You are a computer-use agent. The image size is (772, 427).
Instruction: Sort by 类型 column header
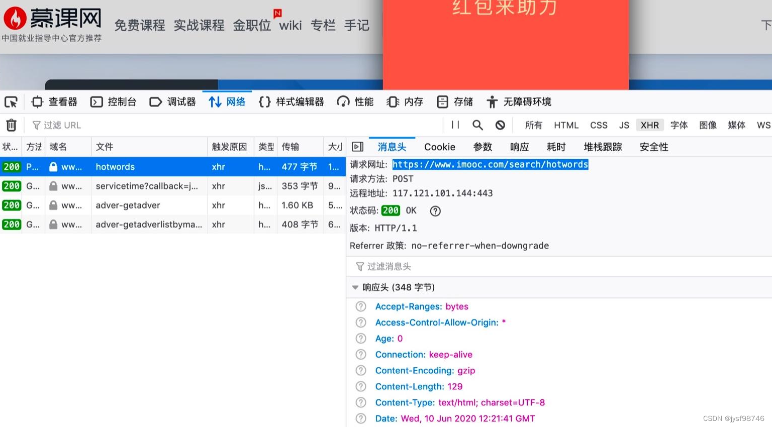(x=265, y=147)
